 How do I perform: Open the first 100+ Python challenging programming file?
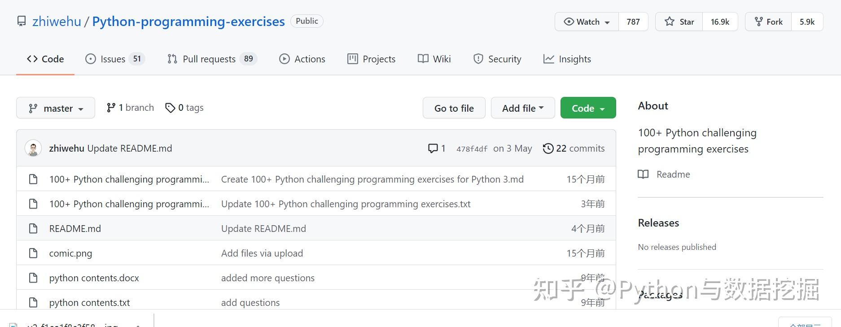[x=129, y=179]
